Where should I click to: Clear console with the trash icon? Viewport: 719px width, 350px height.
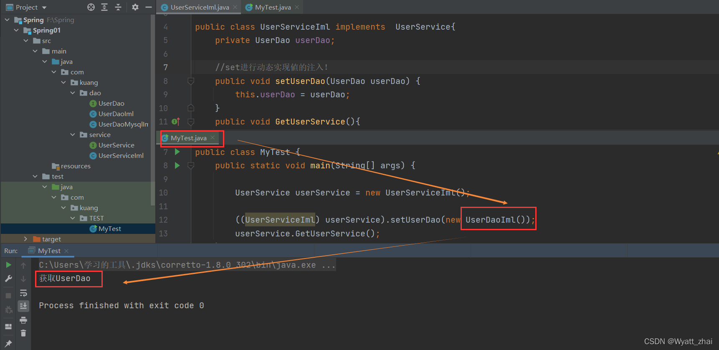[23, 333]
